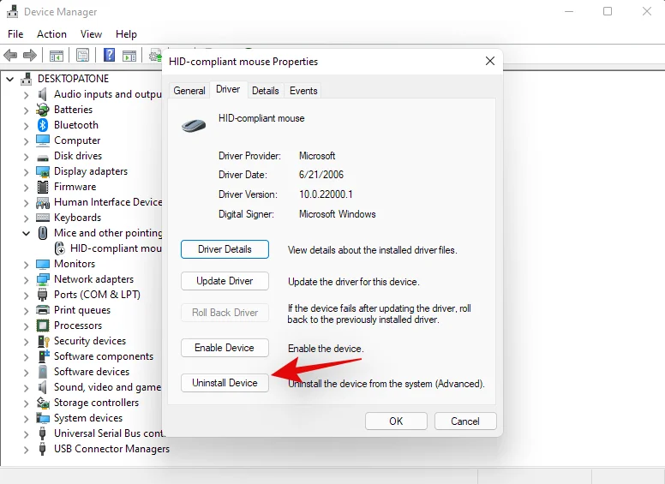This screenshot has width=665, height=484.
Task: Click the Print queues printer icon
Action: (42, 310)
